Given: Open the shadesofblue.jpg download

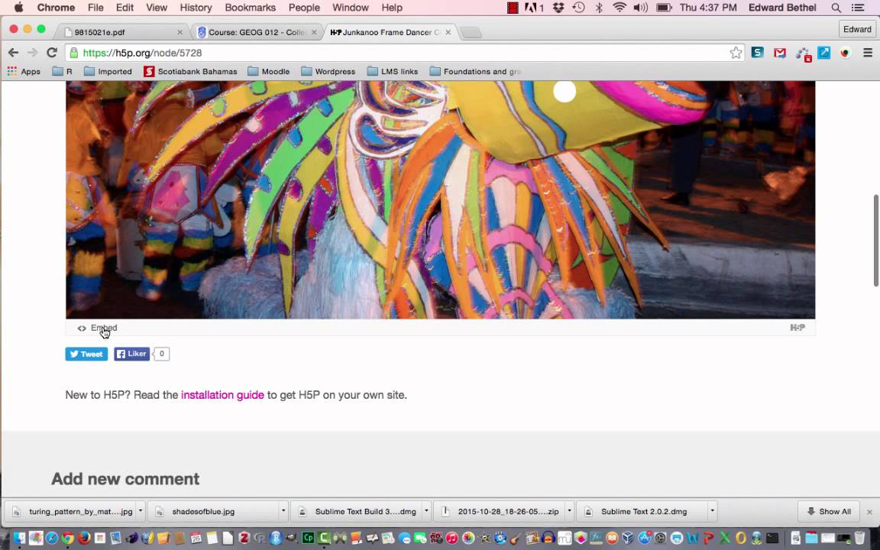Looking at the screenshot, I should [215, 511].
